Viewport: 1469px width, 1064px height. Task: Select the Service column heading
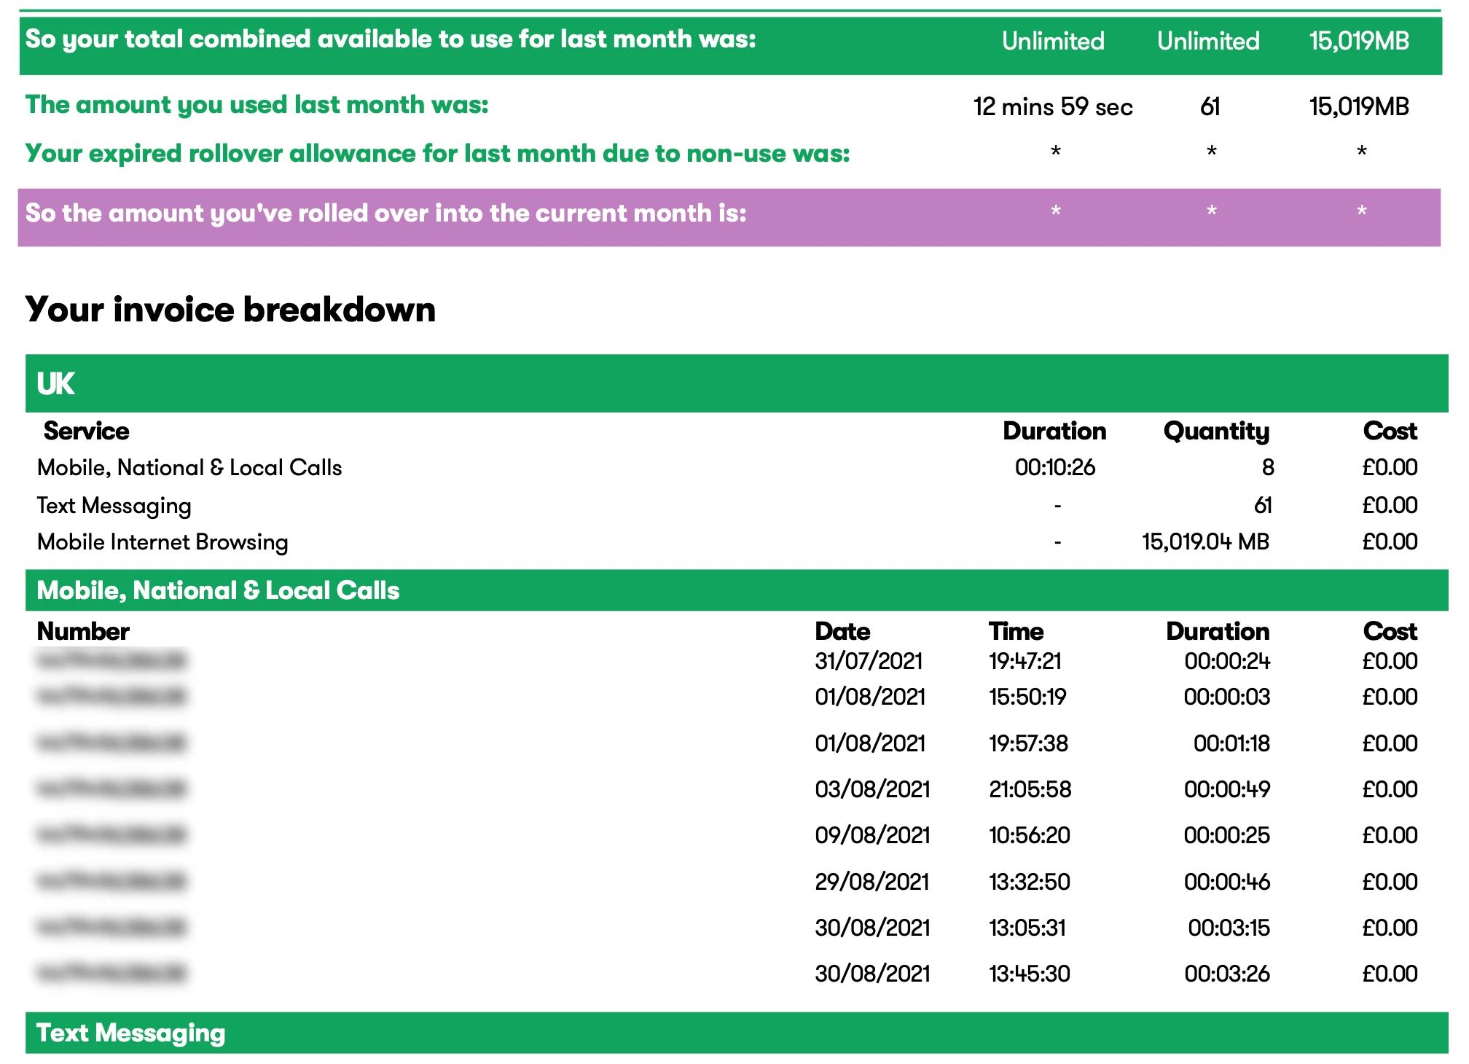[x=86, y=431]
